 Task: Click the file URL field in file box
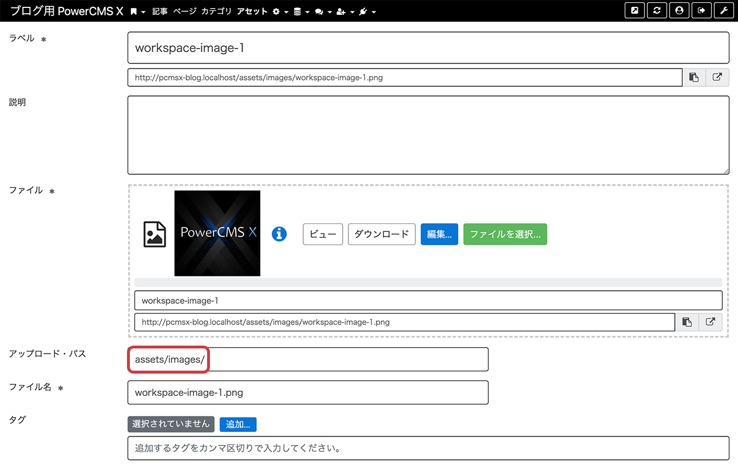(x=405, y=322)
